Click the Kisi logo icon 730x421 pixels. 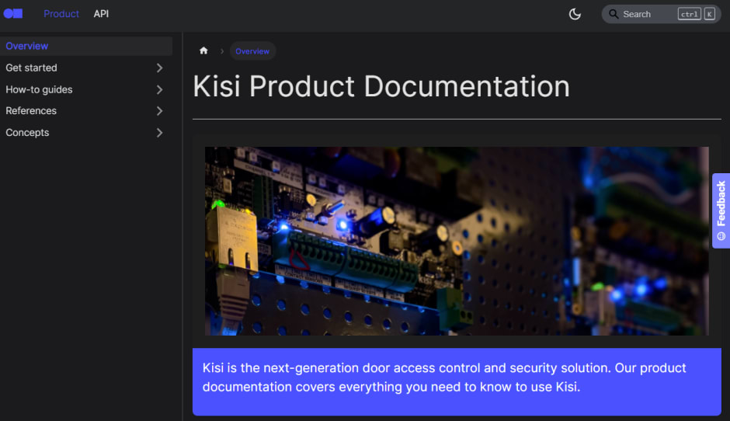[x=13, y=13]
